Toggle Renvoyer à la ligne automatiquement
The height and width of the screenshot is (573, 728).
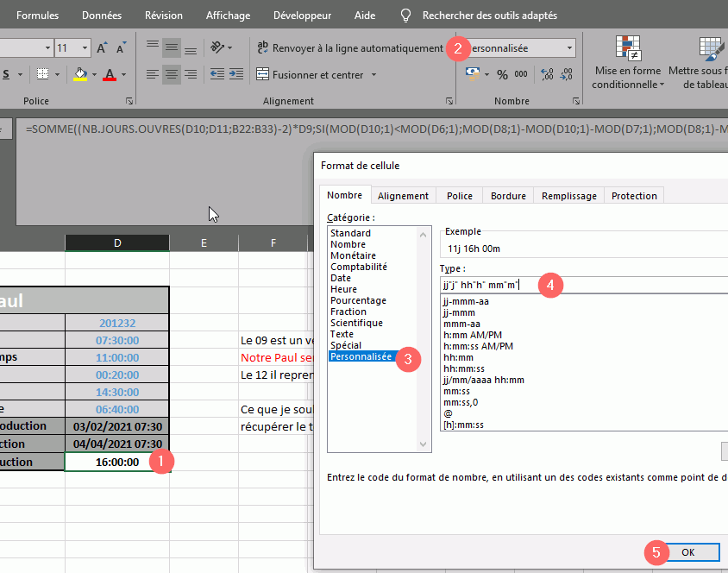tap(349, 48)
